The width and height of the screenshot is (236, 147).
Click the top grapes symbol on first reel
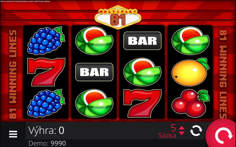coord(46,40)
